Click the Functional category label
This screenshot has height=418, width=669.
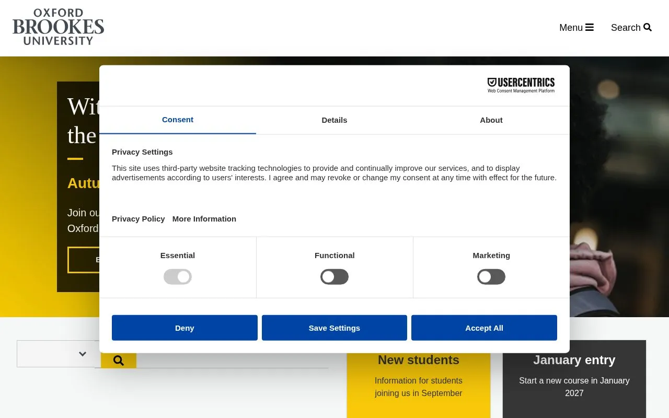click(334, 256)
